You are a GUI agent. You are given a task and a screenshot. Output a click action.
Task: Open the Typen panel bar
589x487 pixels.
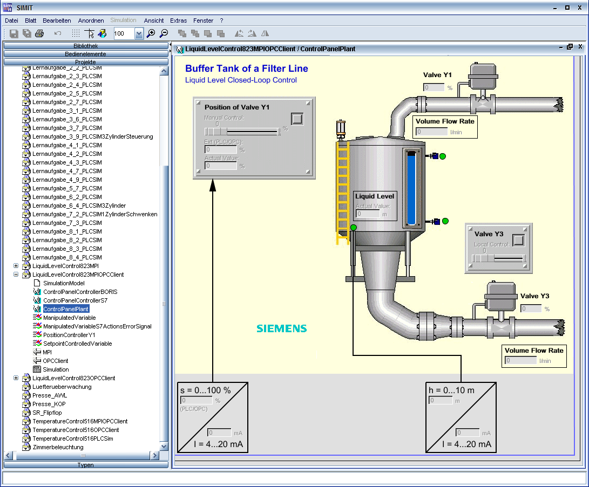86,465
